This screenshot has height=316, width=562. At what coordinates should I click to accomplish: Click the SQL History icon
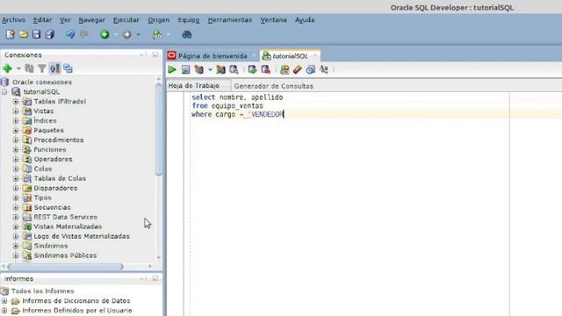(310, 69)
